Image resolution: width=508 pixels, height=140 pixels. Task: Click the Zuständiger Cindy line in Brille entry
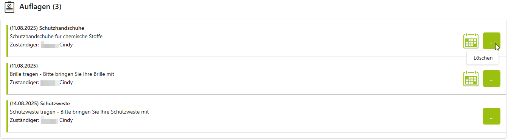pyautogui.click(x=41, y=82)
